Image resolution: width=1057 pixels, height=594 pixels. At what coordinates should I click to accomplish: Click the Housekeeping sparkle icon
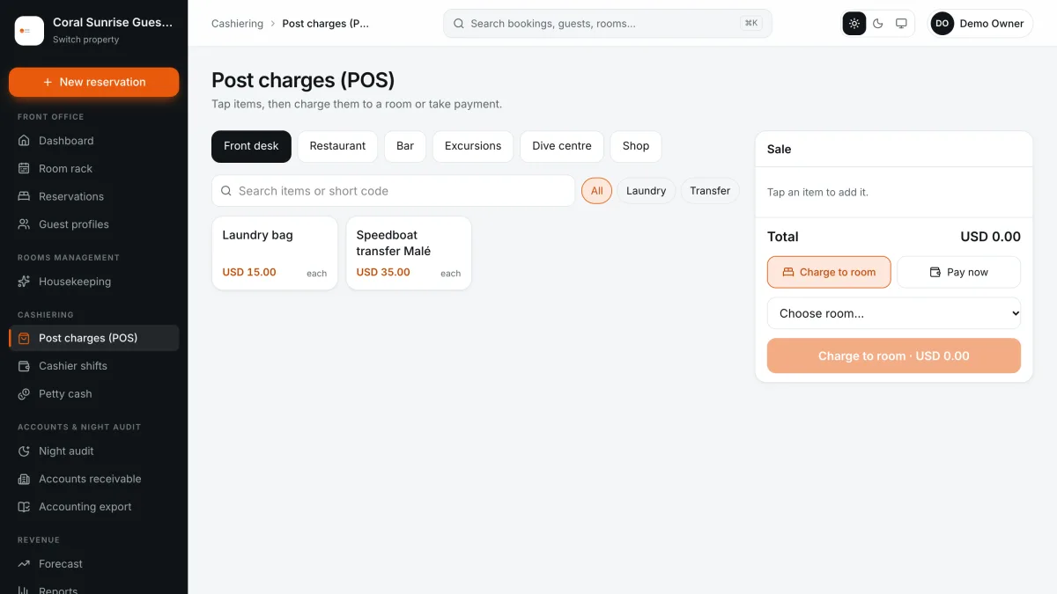(x=24, y=282)
